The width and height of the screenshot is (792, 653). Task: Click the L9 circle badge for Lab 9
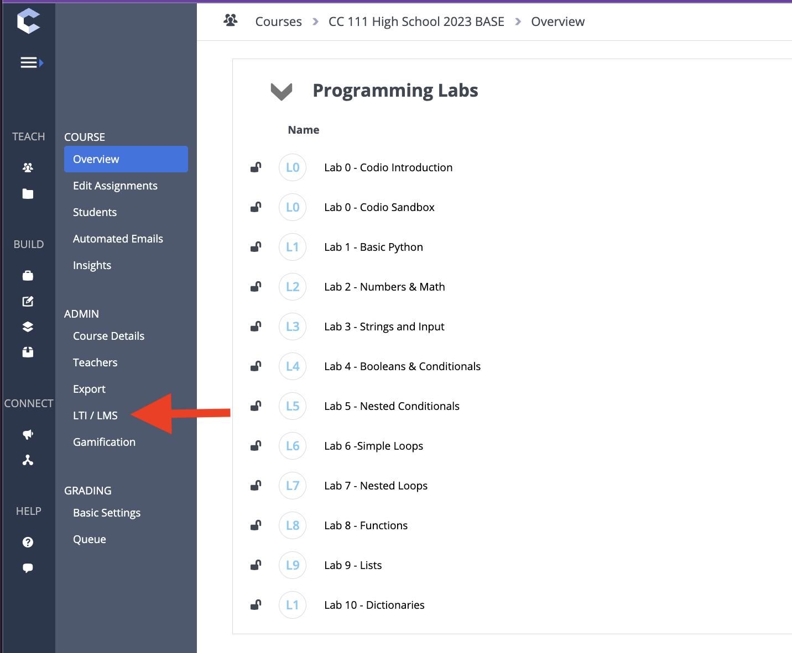(293, 565)
